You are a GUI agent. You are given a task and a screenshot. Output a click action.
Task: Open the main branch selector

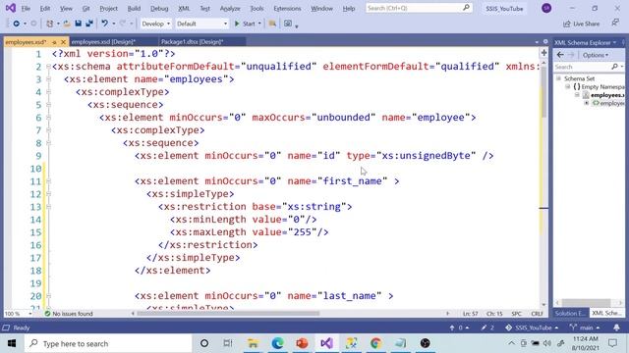[585, 328]
